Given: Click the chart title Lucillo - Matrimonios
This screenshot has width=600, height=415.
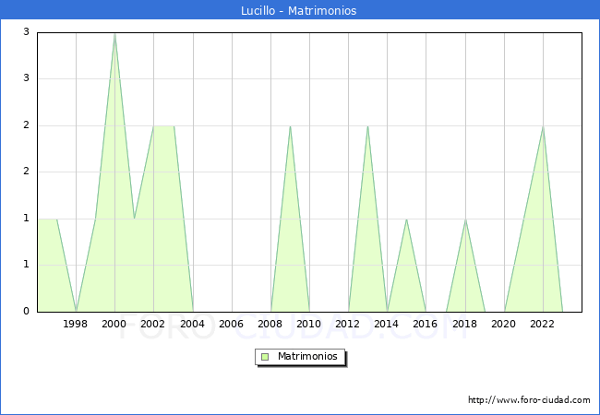Looking at the screenshot, I should [x=300, y=10].
